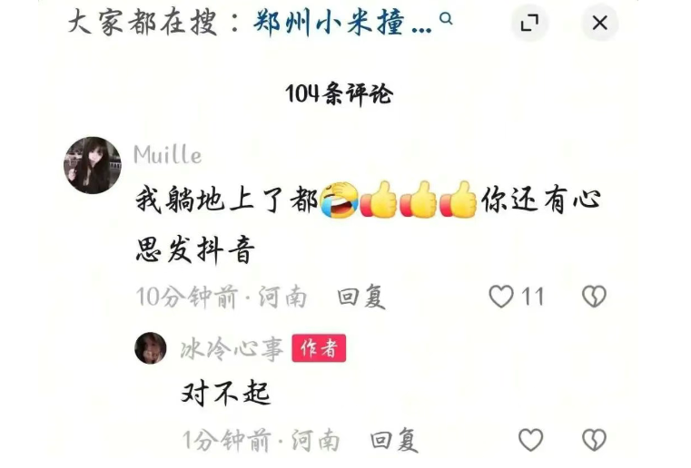Tap the username 冰冷心事
The width and height of the screenshot is (691, 468).
(232, 348)
